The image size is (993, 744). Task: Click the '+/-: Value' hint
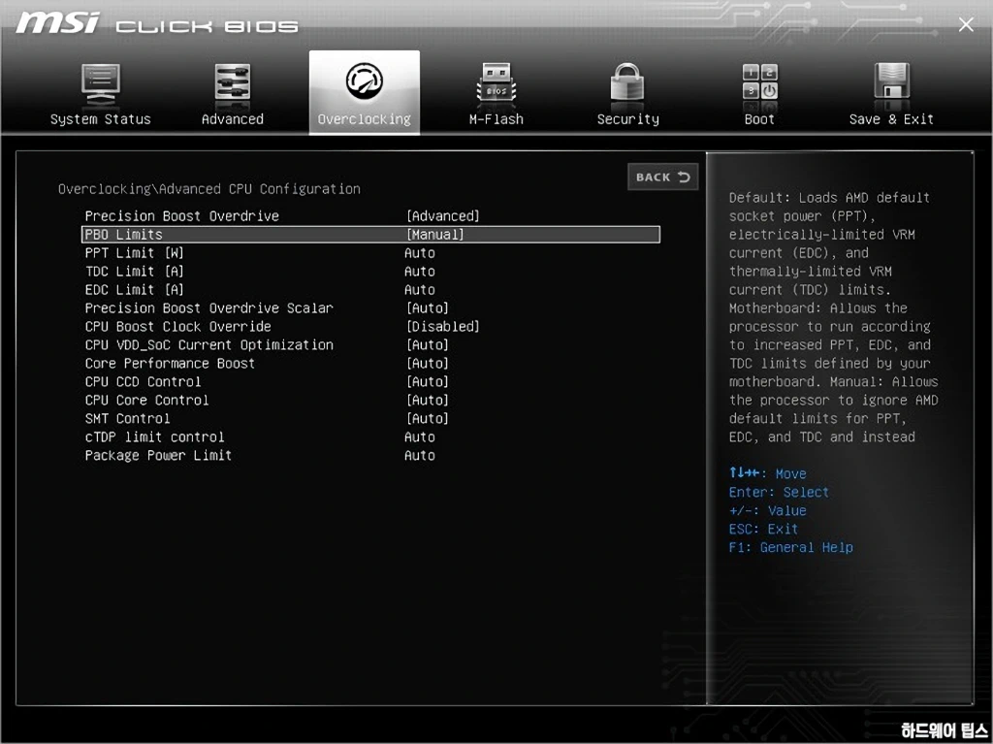[x=768, y=510]
